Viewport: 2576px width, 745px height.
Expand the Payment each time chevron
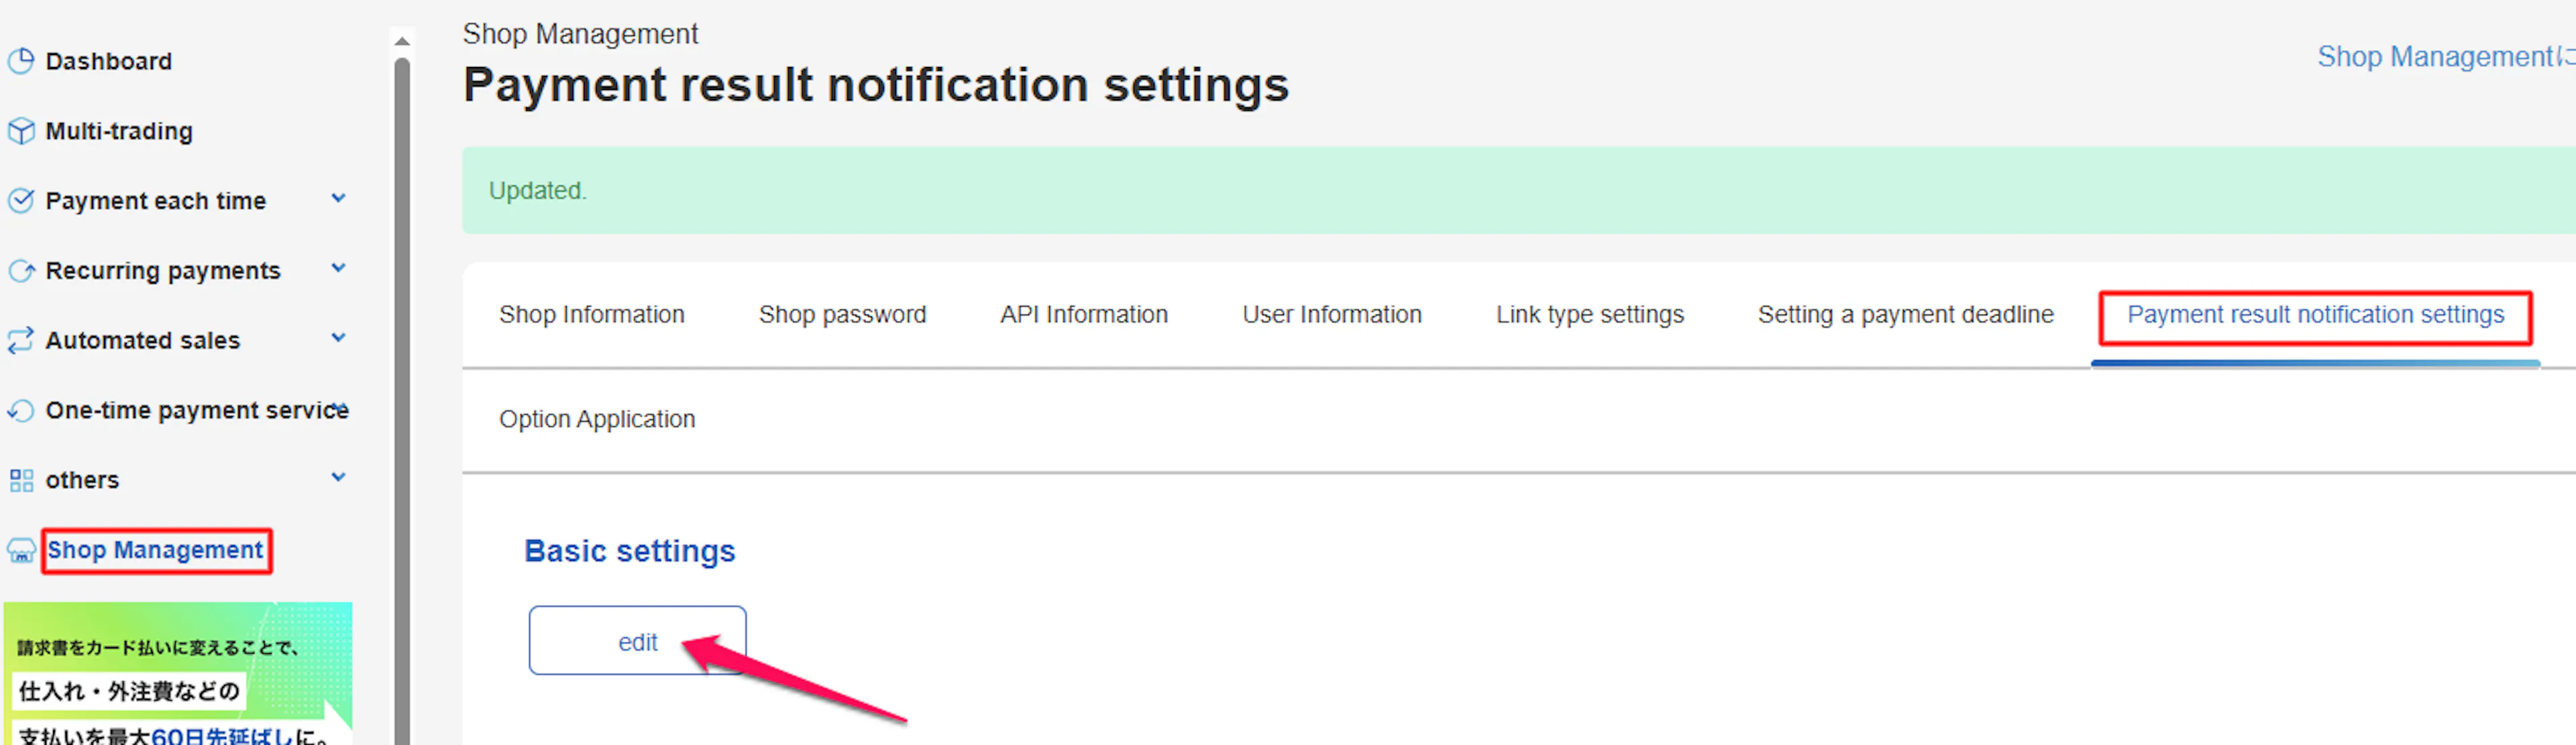click(x=339, y=199)
